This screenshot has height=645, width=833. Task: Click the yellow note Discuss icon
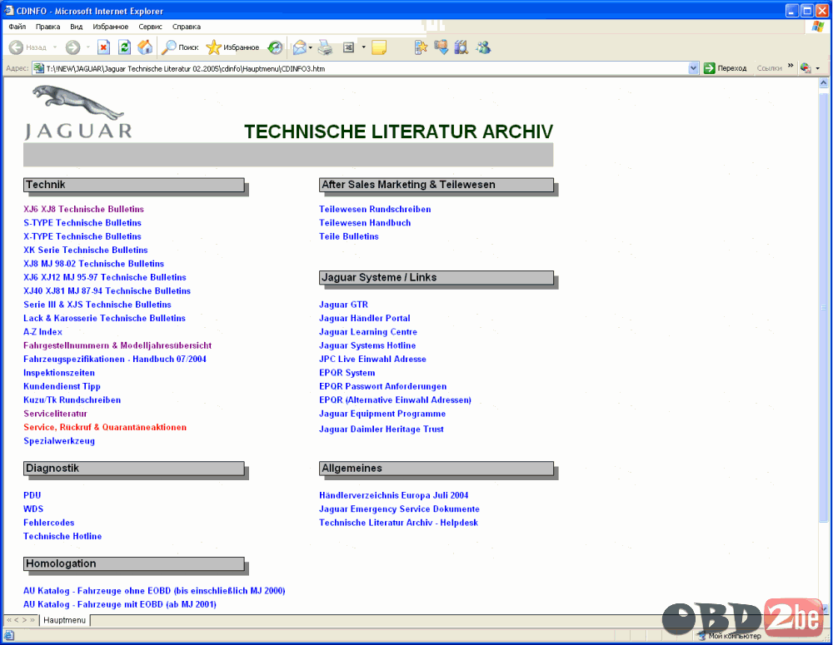(379, 47)
